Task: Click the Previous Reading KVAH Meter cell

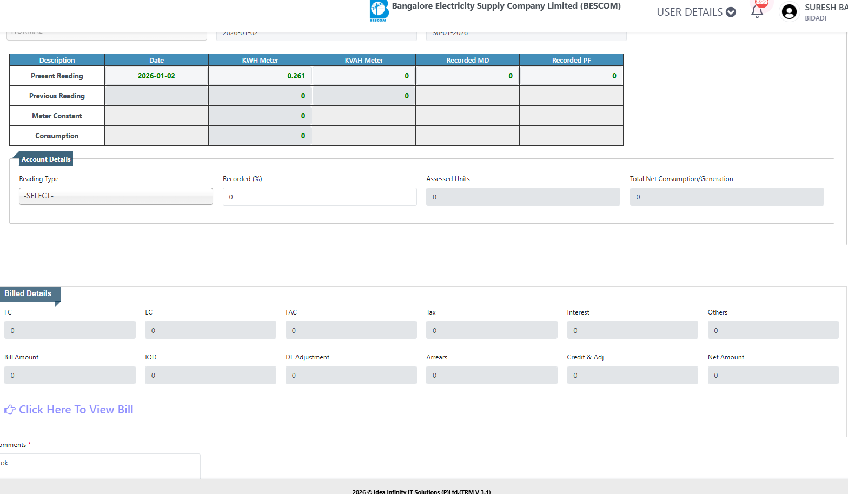Action: (x=363, y=96)
